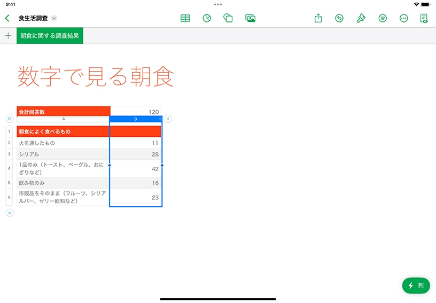Select the cell containing 合計回答数
This screenshot has width=436, height=303.
click(x=63, y=112)
